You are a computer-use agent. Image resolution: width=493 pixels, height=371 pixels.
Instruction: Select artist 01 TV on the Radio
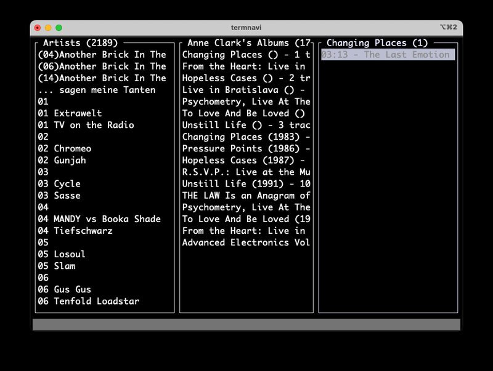tap(86, 125)
